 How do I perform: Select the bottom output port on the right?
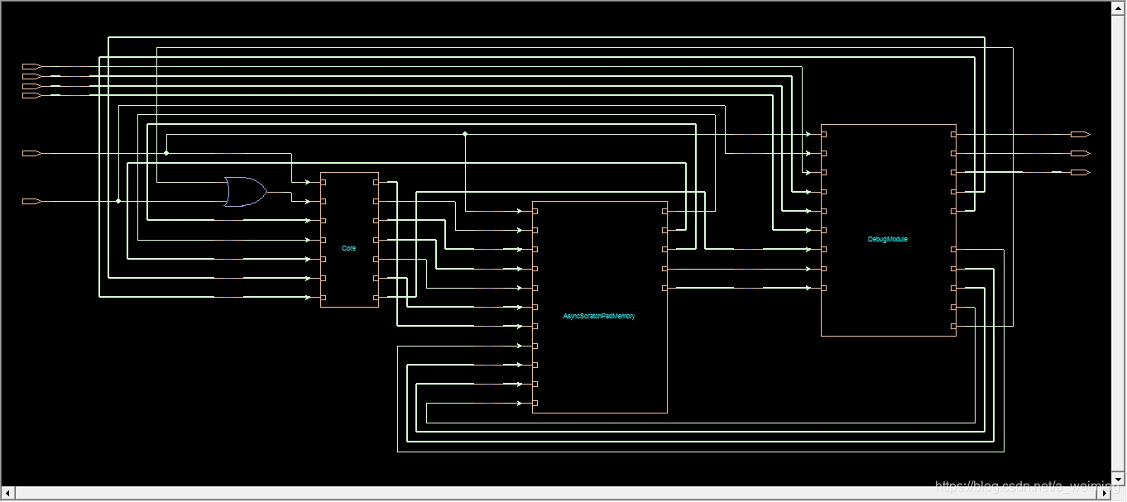coord(1080,172)
